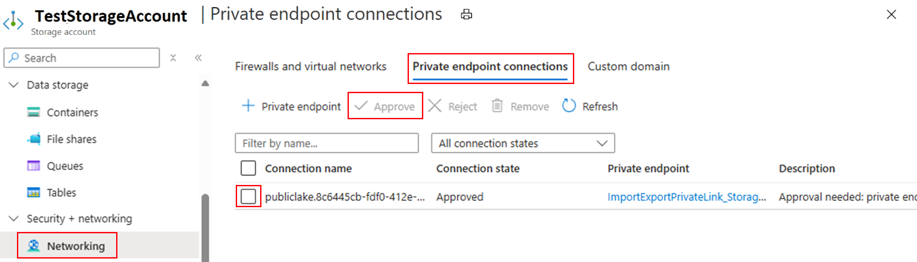This screenshot has height=262, width=917.
Task: Click the Filter by name input field
Action: coord(327,143)
